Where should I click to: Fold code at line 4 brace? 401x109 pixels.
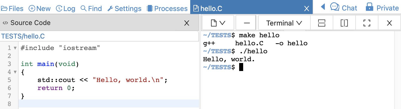click(15, 72)
